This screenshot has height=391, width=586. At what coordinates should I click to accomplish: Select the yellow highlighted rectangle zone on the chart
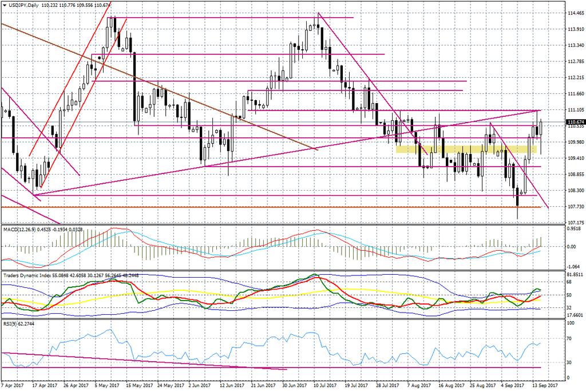pyautogui.click(x=466, y=149)
